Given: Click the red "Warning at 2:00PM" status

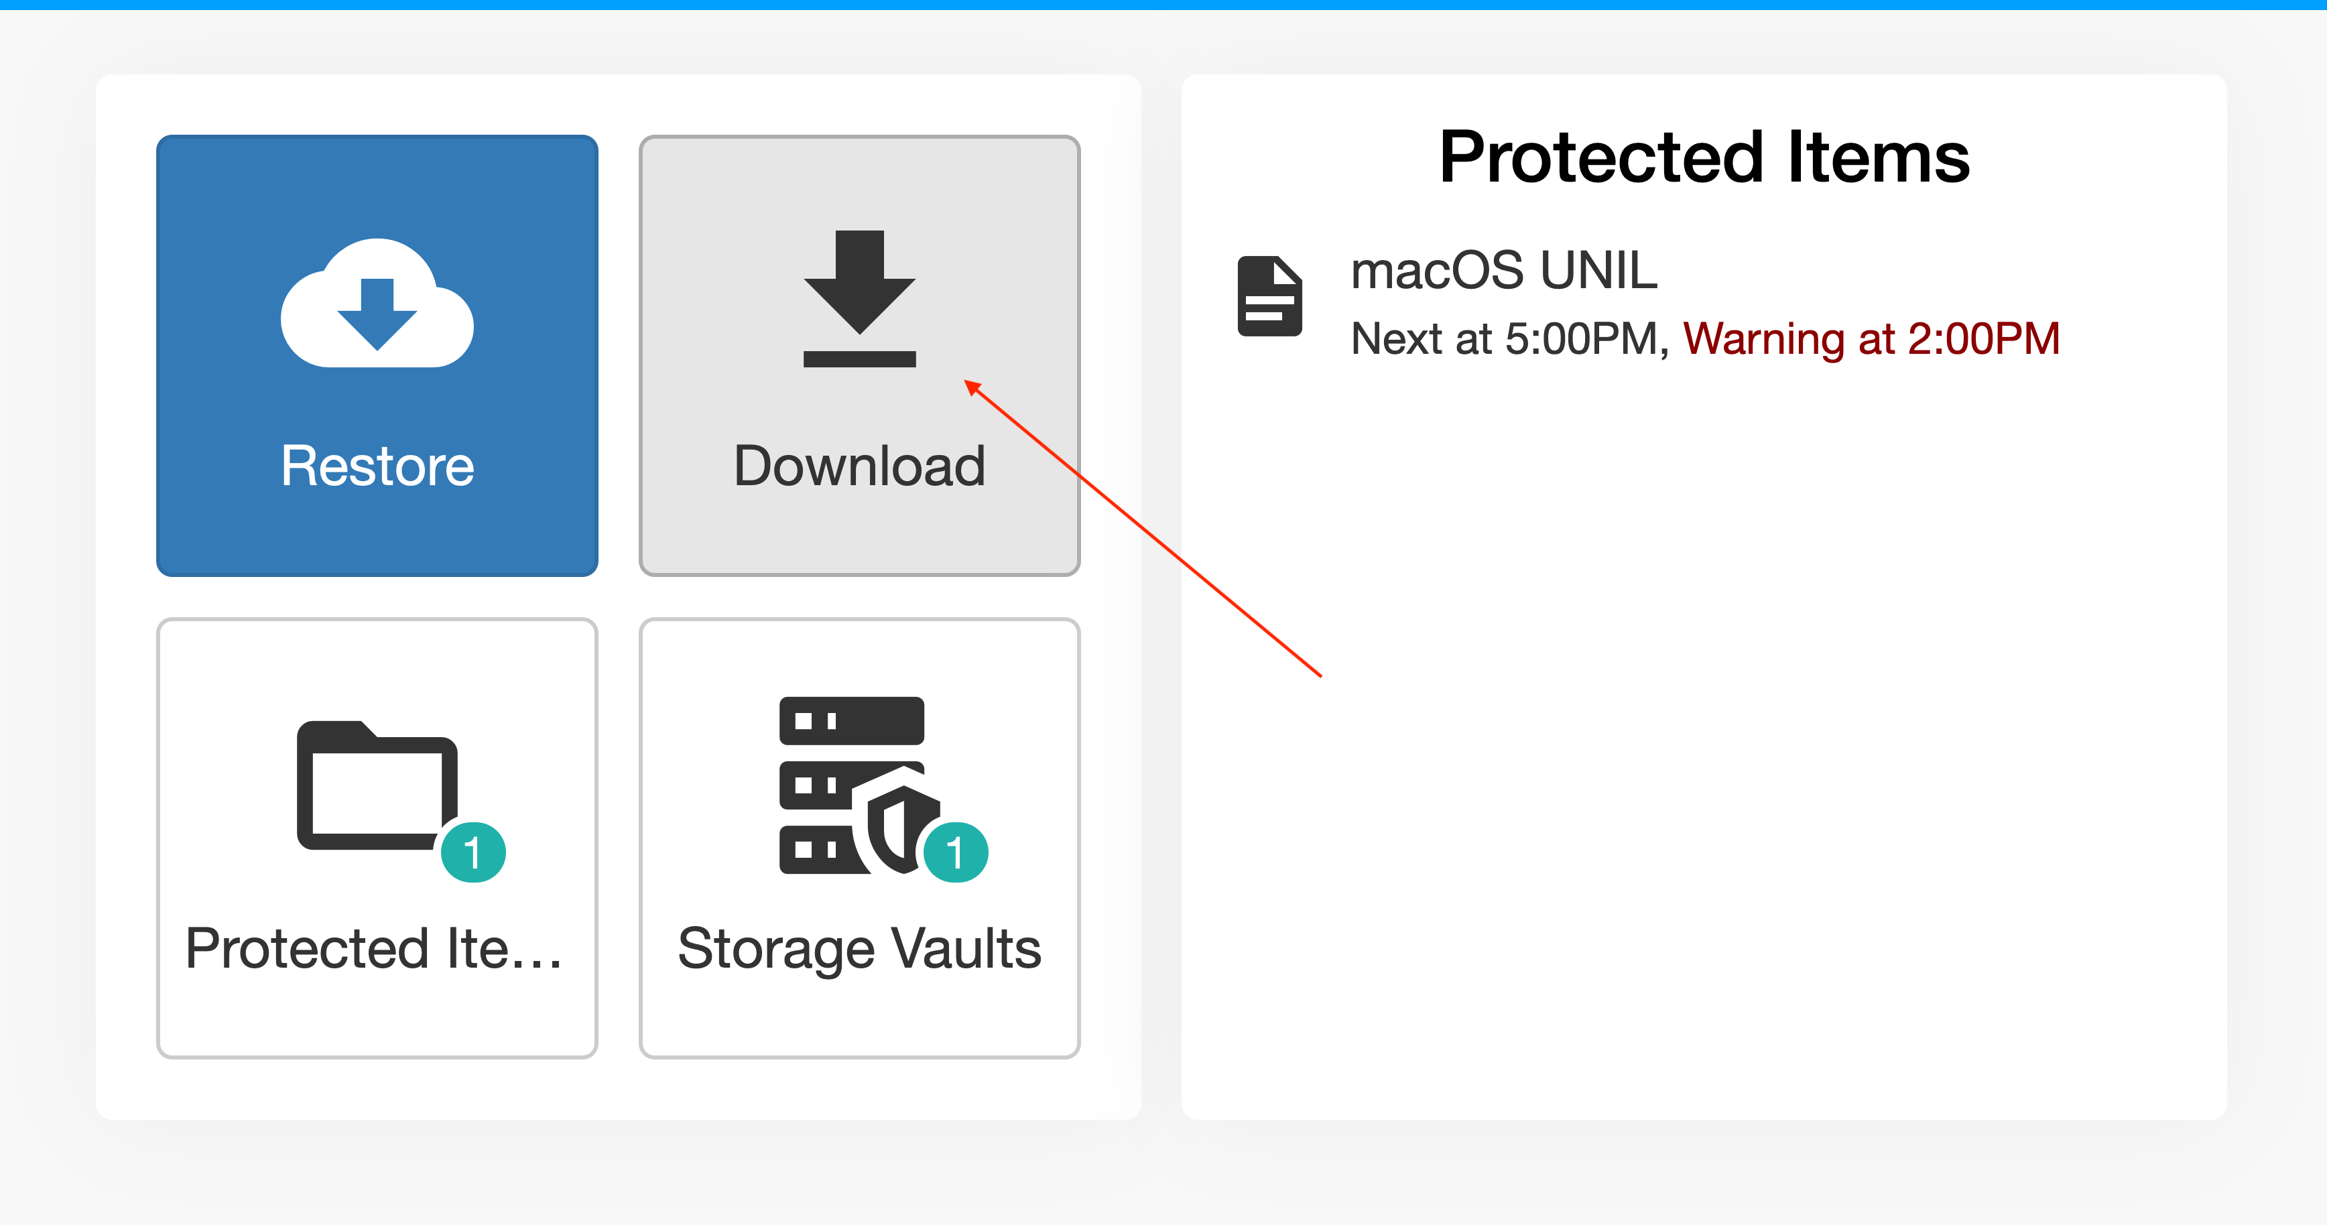Looking at the screenshot, I should coord(1871,339).
